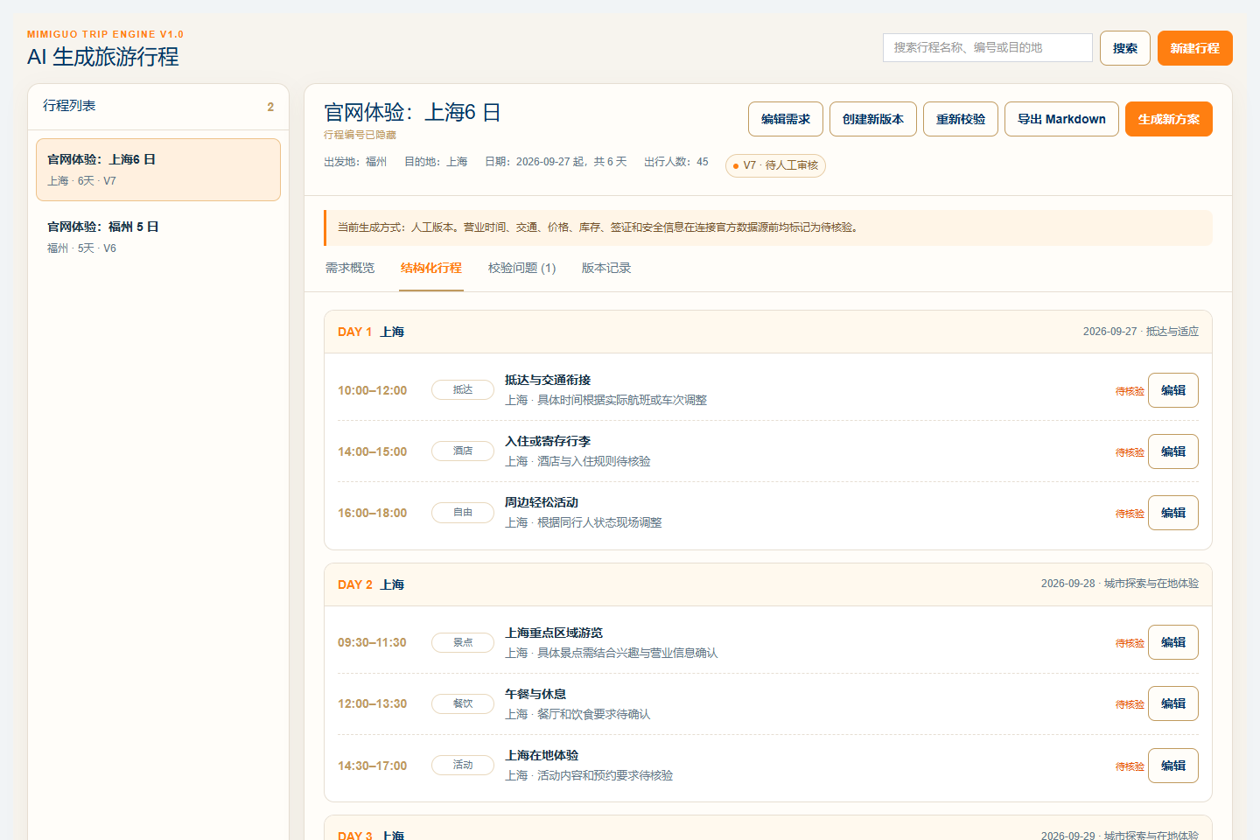Click the 搜索 button
The width and height of the screenshot is (1260, 840).
click(x=1125, y=48)
